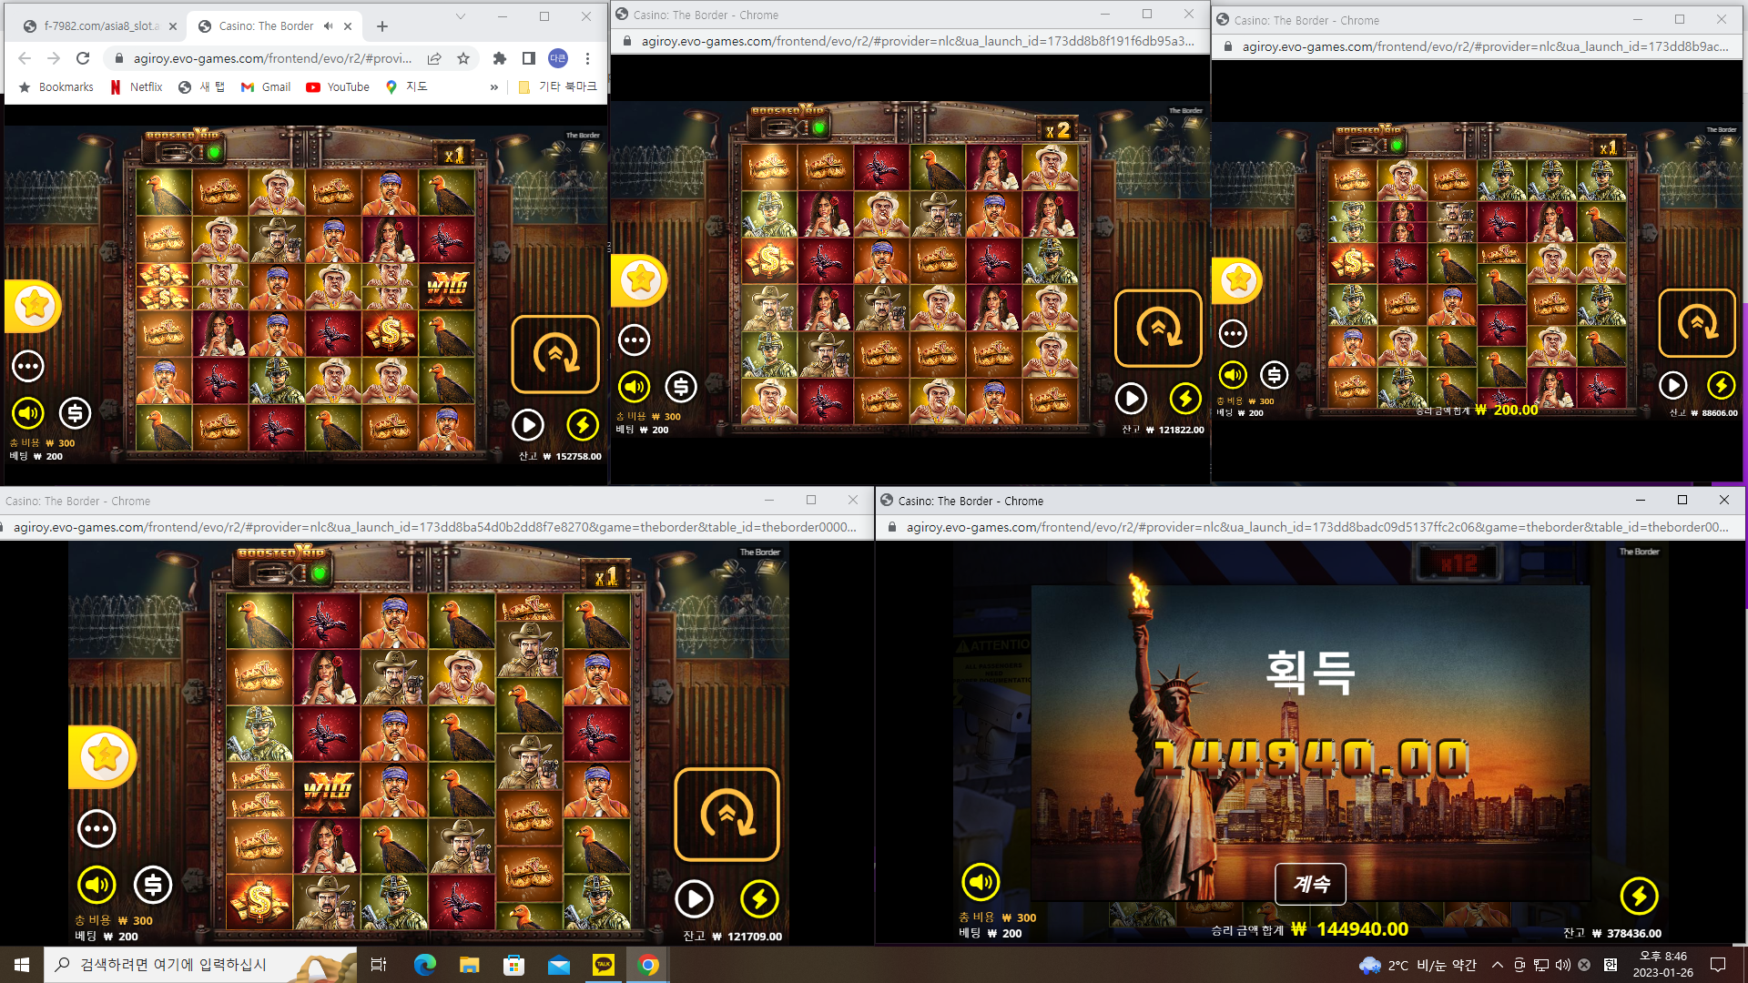Open the 새 탭 bookmark

point(201,87)
